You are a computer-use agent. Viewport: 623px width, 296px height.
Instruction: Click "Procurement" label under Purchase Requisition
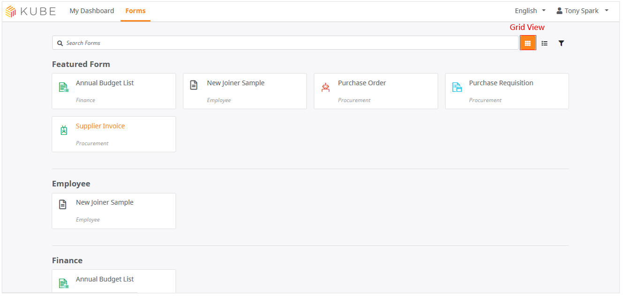click(x=485, y=100)
